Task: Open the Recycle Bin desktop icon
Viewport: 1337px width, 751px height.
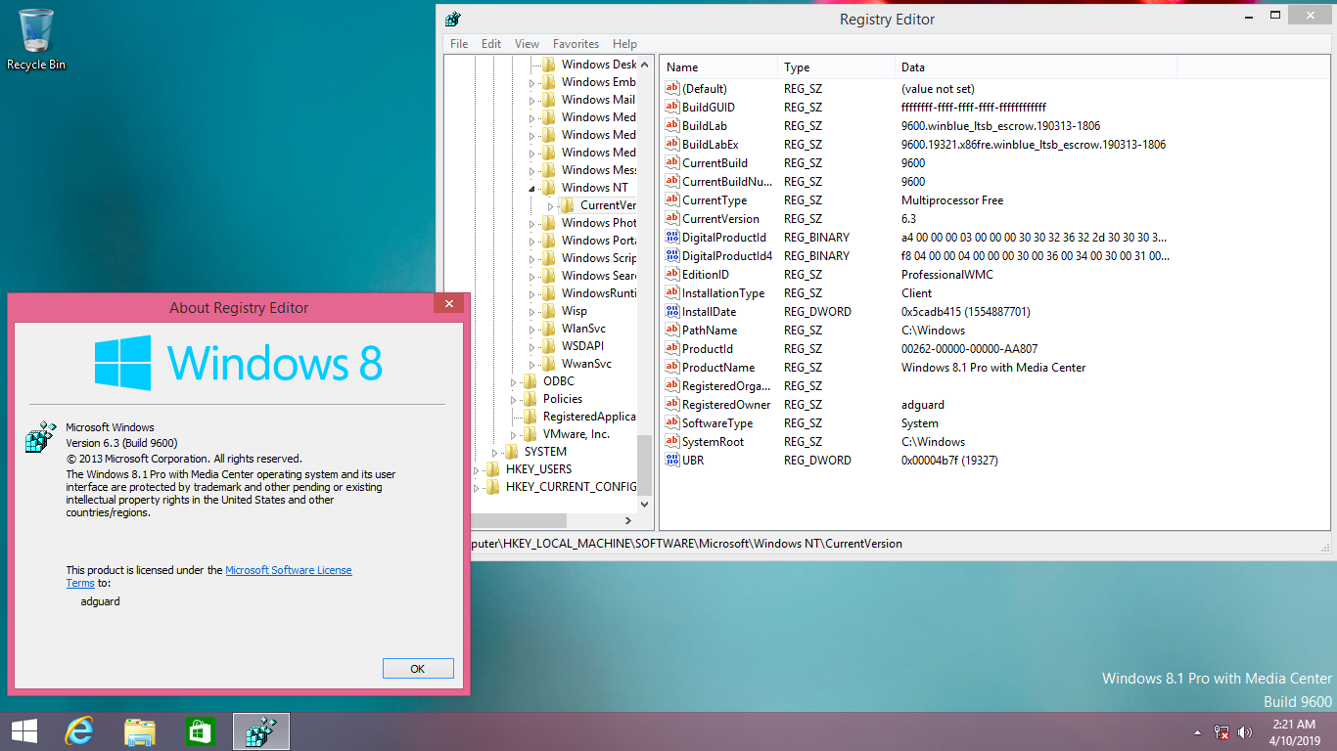Action: point(36,39)
